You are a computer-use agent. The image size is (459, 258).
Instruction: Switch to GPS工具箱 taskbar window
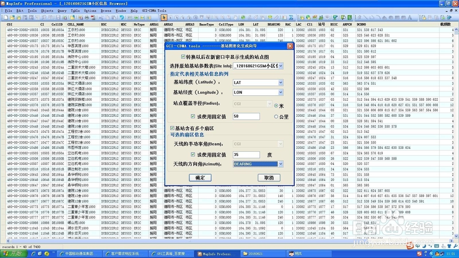pyautogui.click(x=171, y=253)
